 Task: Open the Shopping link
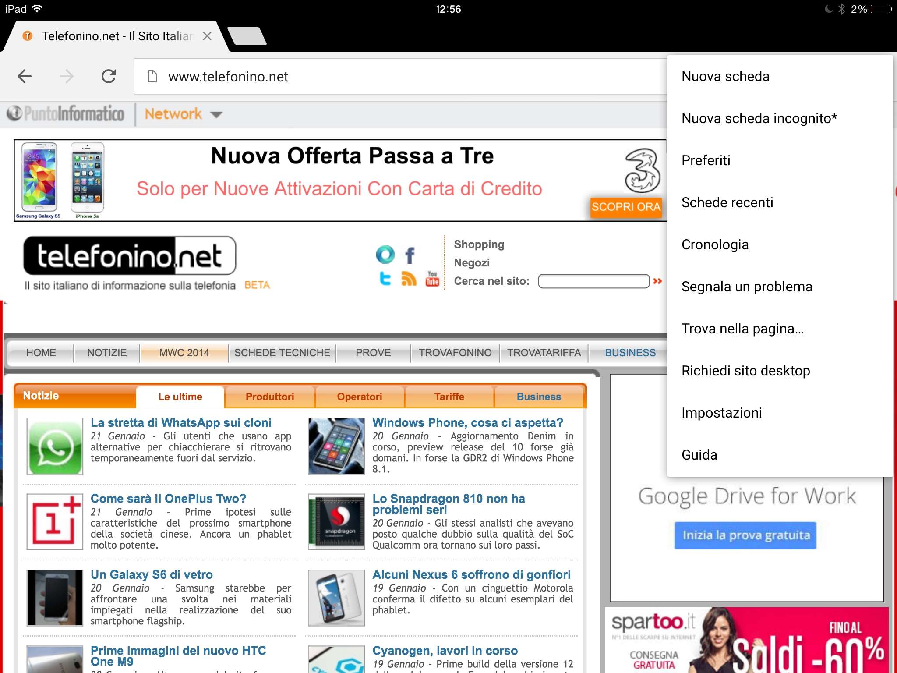(479, 244)
